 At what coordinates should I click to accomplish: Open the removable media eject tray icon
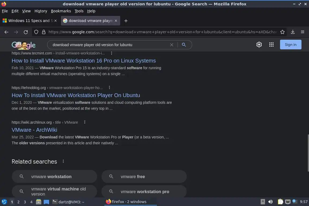pos(263,202)
